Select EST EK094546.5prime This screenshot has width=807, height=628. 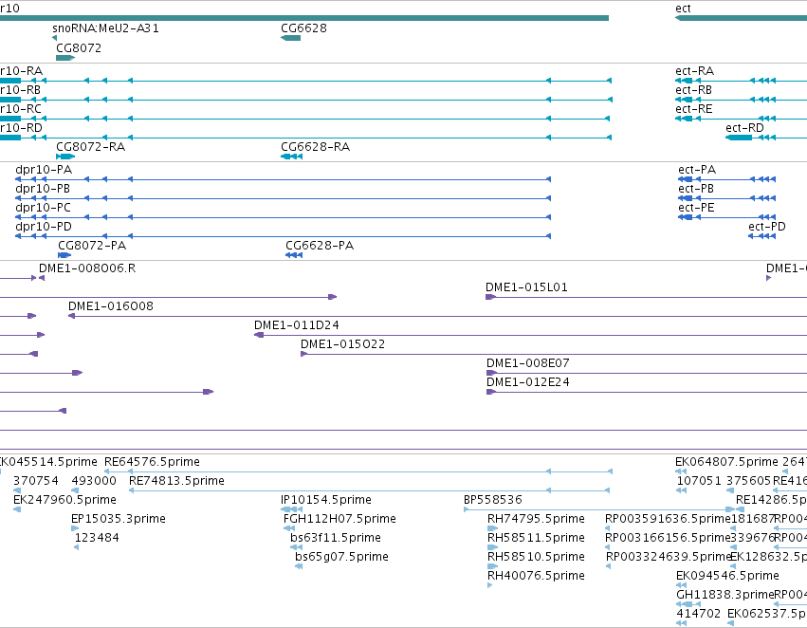727,577
